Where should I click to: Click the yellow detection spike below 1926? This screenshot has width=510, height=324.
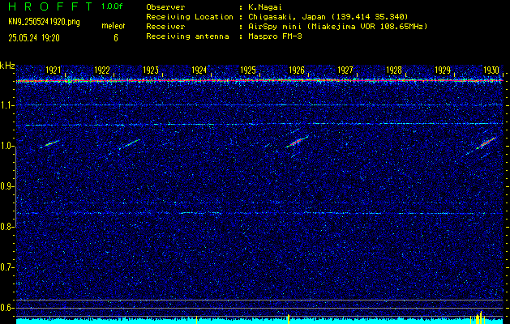click(289, 319)
